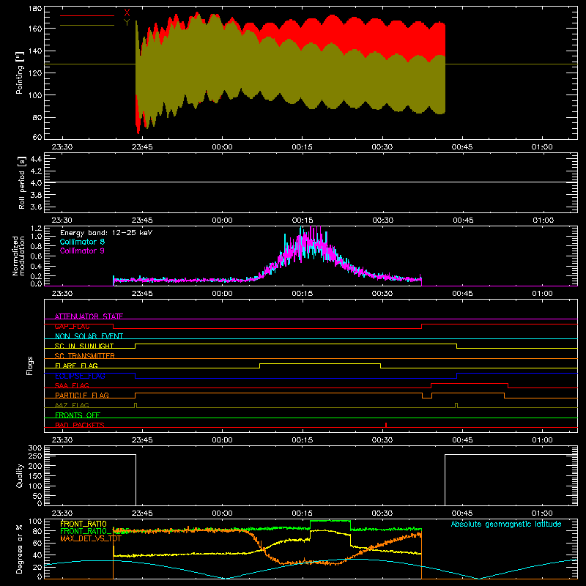586x586 pixels.
Task: Click the 00:15 time label under Pointing plot
Action: (302, 147)
